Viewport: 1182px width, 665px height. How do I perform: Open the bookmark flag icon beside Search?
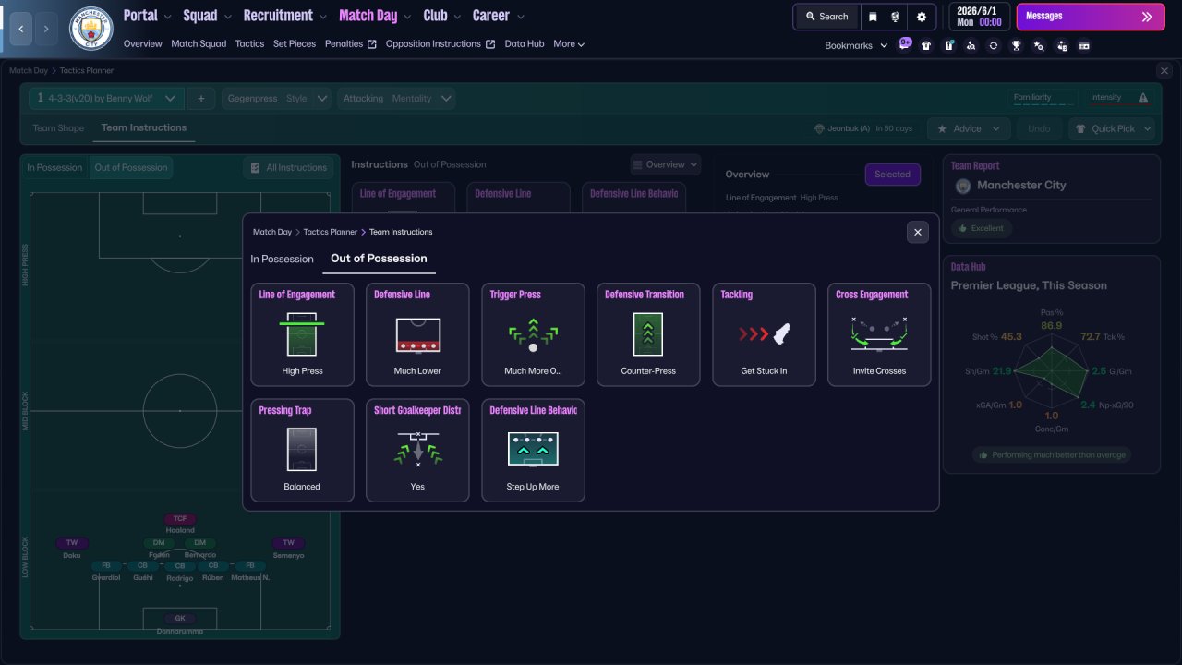coord(874,17)
